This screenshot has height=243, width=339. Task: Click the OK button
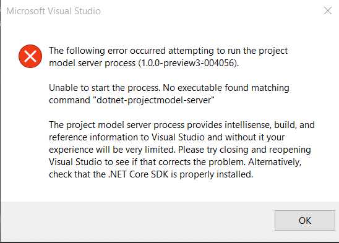[x=305, y=220]
